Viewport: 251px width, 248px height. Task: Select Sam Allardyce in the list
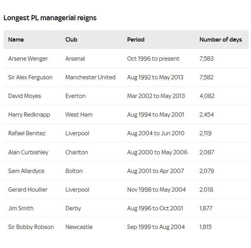coord(26,171)
